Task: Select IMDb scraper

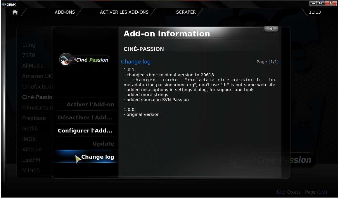Action: [x=29, y=139]
